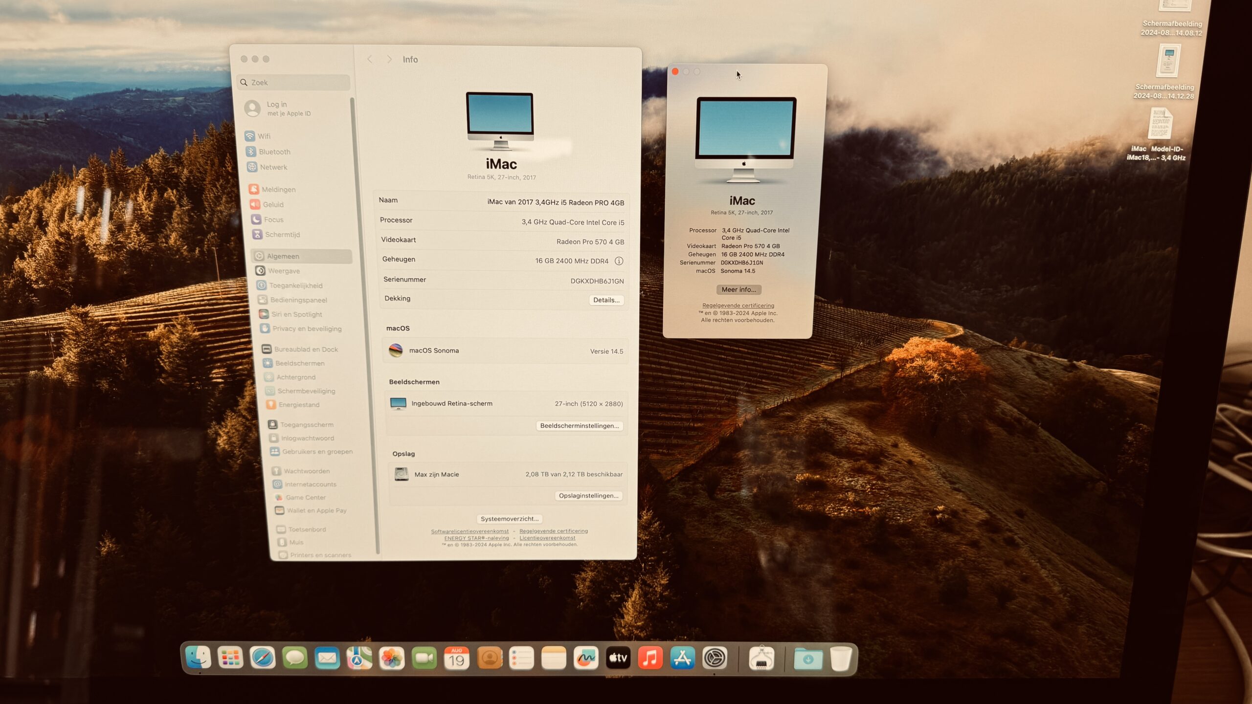This screenshot has width=1252, height=704.
Task: Close the About This Mac window
Action: click(675, 72)
